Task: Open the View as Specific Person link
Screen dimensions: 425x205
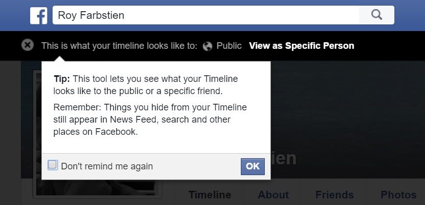Action: 301,46
